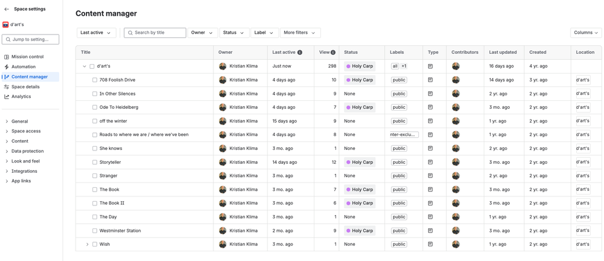Click contributor avatar in Roads to where we are row

coord(456,135)
